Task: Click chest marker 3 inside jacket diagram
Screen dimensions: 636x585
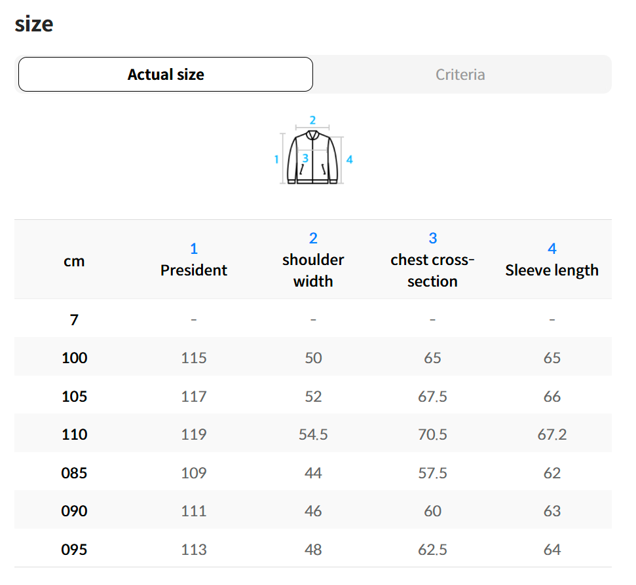Action: (x=305, y=158)
